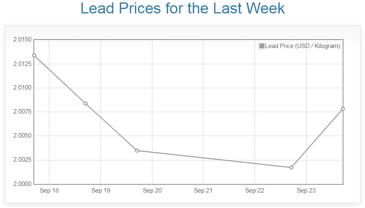The height and width of the screenshot is (208, 365).
Task: Click the Sep 18 x-axis label
Action: pos(49,190)
